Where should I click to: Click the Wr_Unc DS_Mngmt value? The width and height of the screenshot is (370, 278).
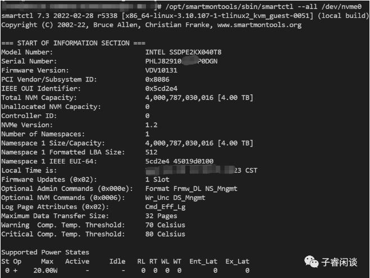175,198
